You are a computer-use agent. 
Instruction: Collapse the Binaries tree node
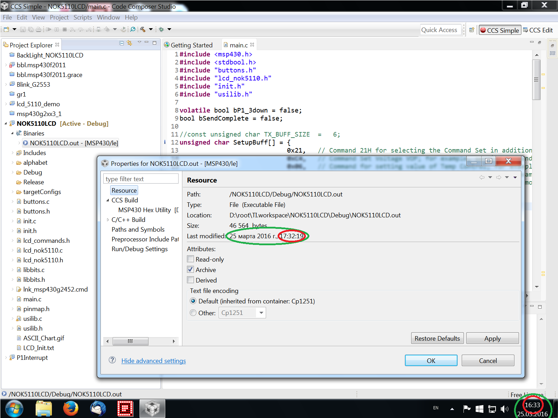pyautogui.click(x=12, y=133)
